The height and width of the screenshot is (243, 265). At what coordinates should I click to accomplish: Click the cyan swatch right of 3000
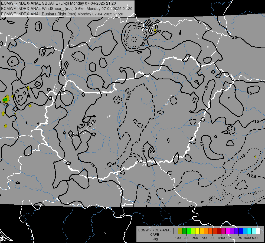click(x=250, y=231)
